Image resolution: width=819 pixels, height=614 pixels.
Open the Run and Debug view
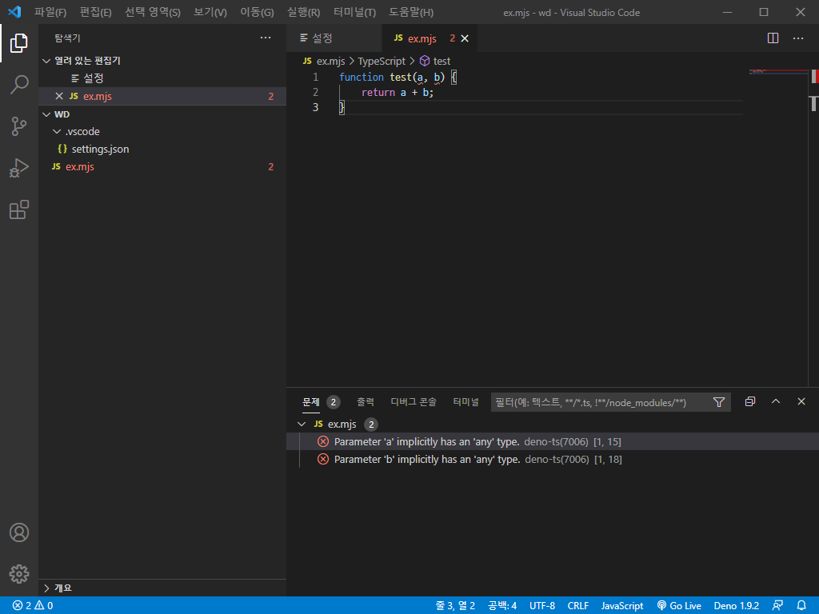point(19,168)
